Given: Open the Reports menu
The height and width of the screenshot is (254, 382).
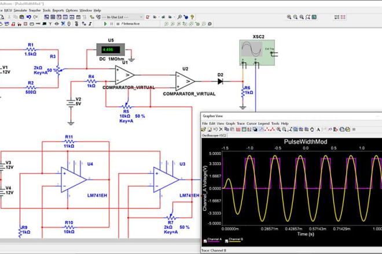Looking at the screenshot, I should 58,10.
